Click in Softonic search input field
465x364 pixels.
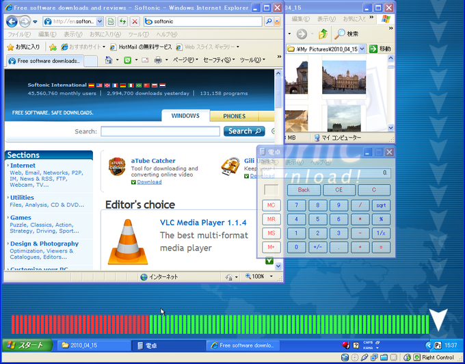tap(160, 131)
